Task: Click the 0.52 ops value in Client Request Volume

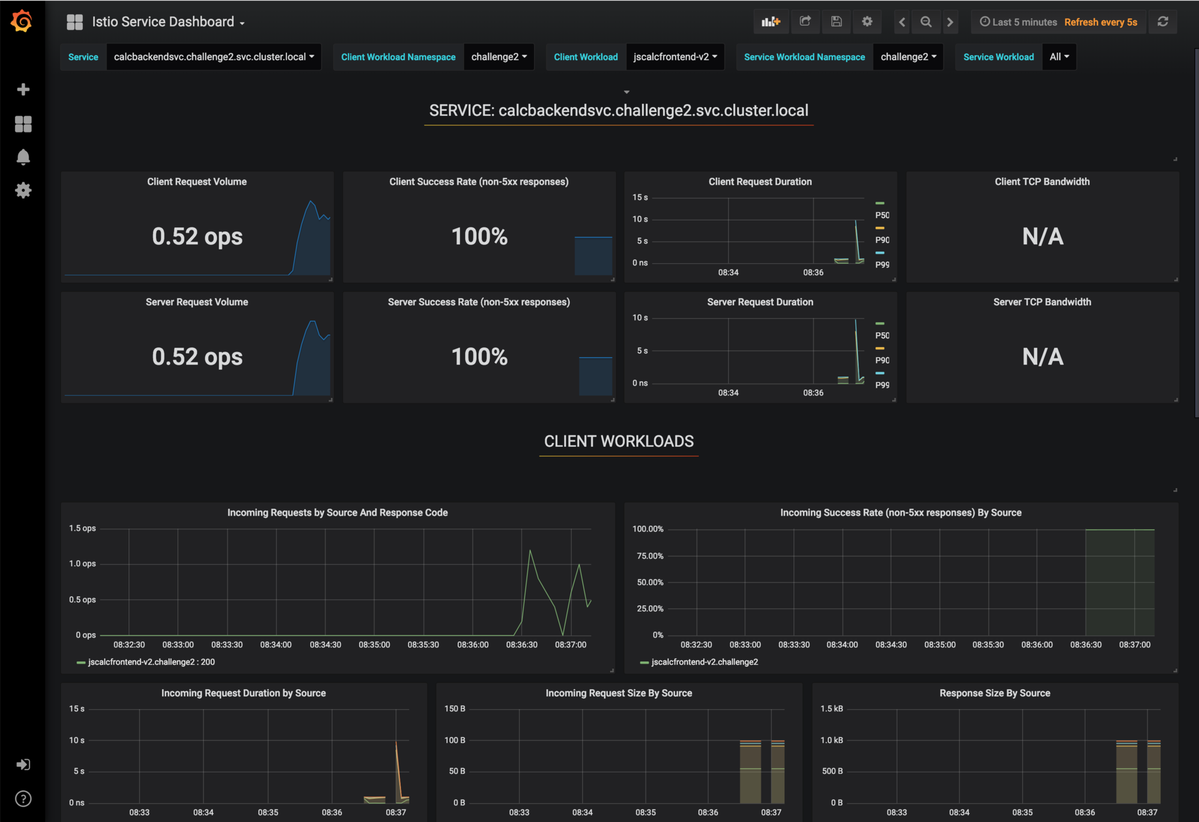Action: pos(197,237)
